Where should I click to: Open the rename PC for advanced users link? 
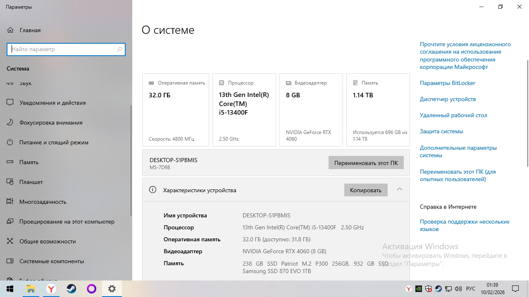pyautogui.click(x=458, y=175)
